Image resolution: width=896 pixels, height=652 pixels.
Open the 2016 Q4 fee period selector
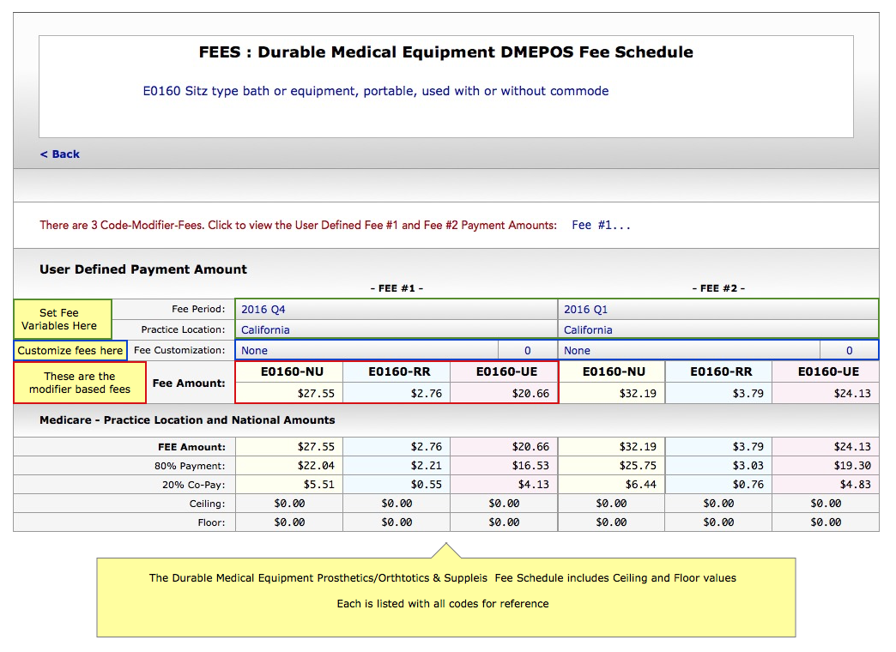pyautogui.click(x=263, y=310)
